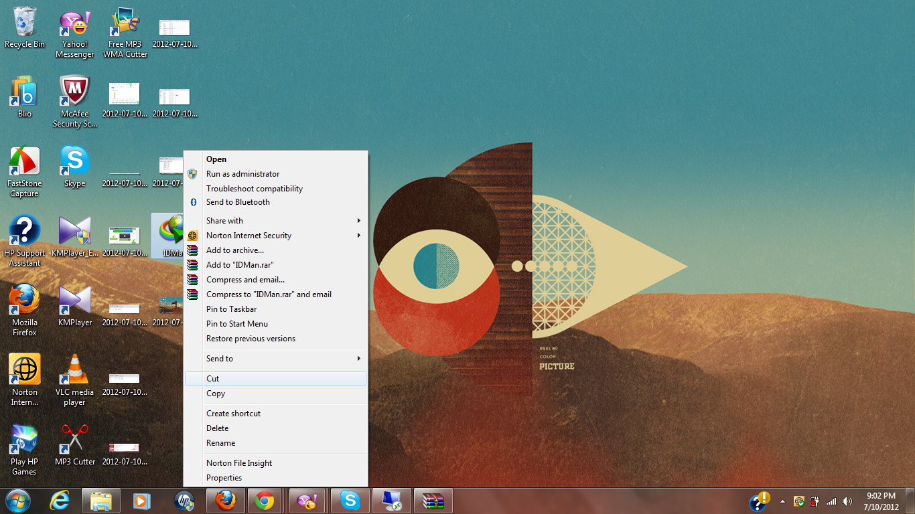Viewport: 915px width, 514px height.
Task: Select the Skype desktop shortcut
Action: point(74,167)
